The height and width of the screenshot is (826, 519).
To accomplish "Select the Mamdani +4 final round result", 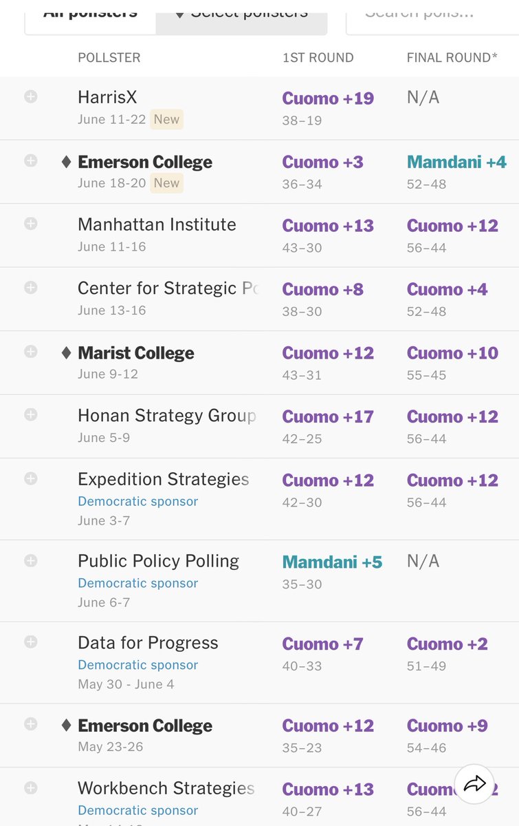I will pos(456,162).
